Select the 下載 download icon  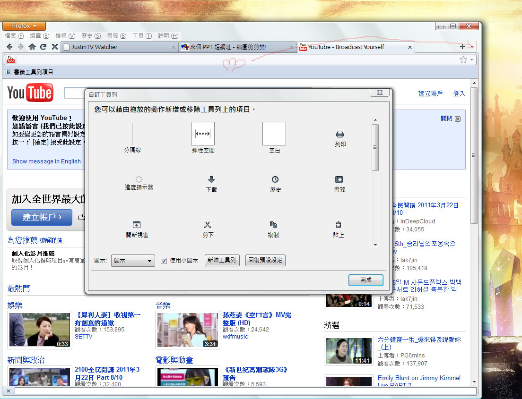211,179
